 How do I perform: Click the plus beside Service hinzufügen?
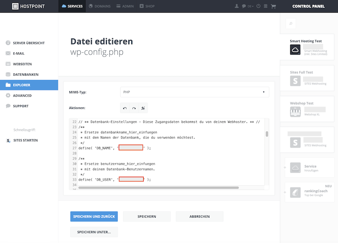point(285,167)
